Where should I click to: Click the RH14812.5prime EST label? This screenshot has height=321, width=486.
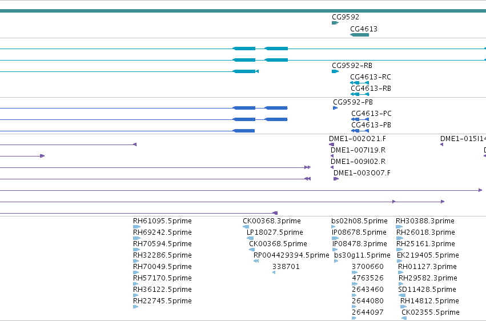pyautogui.click(x=429, y=302)
